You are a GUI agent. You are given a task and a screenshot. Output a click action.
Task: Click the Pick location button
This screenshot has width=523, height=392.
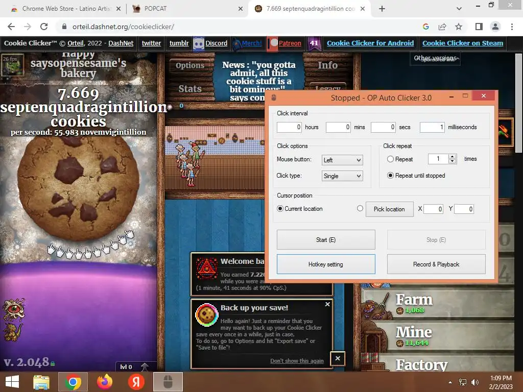click(389, 209)
